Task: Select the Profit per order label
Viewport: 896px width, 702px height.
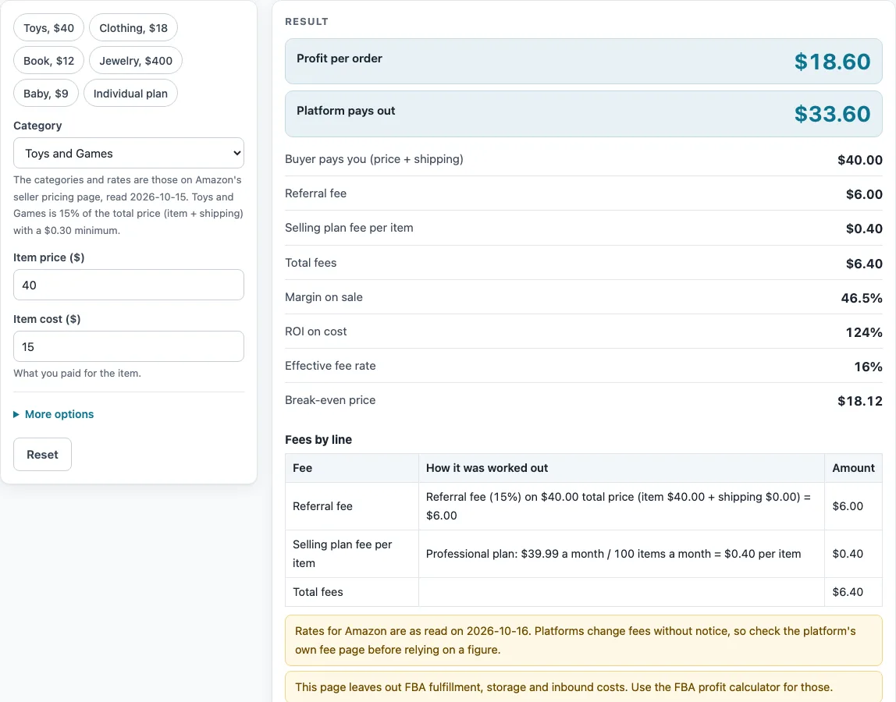Action: tap(340, 58)
